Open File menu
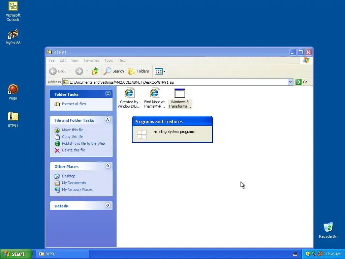The width and height of the screenshot is (345, 259). coord(52,60)
